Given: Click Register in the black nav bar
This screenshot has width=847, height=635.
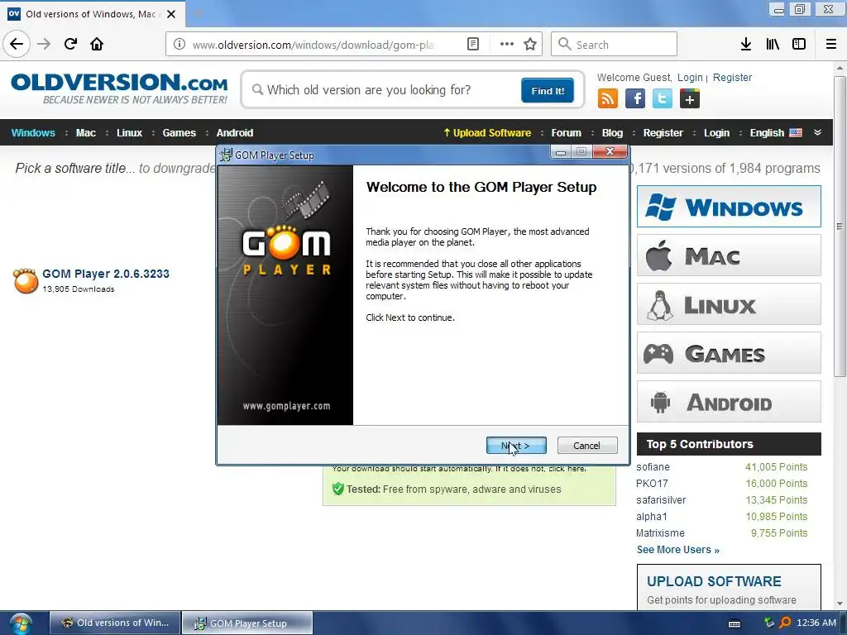Looking at the screenshot, I should [663, 133].
